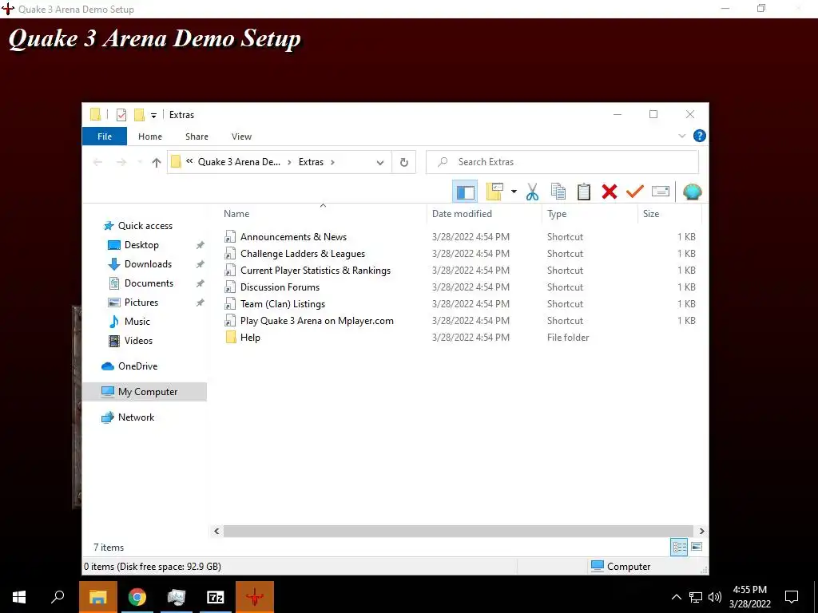Open volume speaker tray icon
The height and width of the screenshot is (613, 818).
(x=715, y=597)
